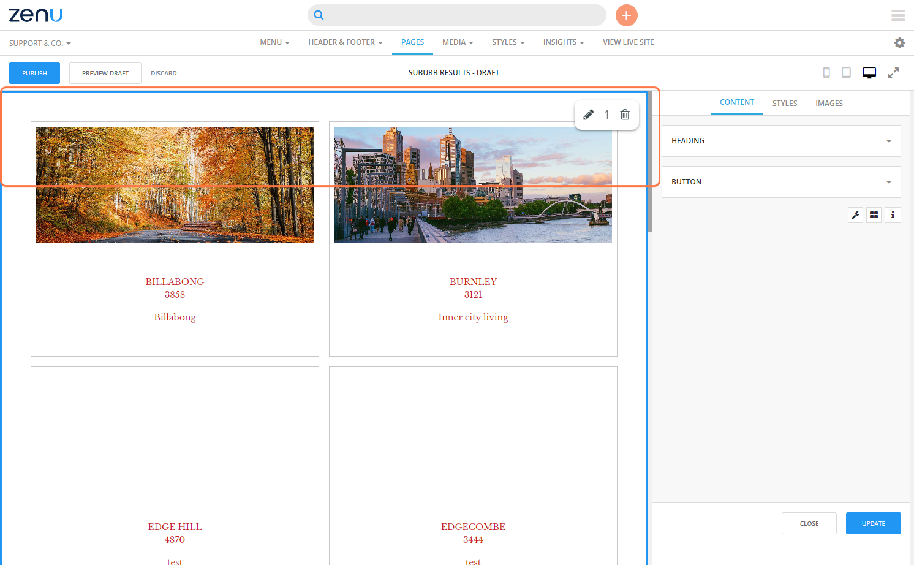Click DISCARD link

pyautogui.click(x=164, y=74)
